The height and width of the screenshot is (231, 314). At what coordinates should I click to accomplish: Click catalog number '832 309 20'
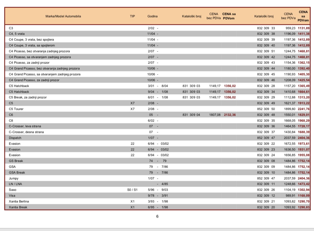(266, 207)
